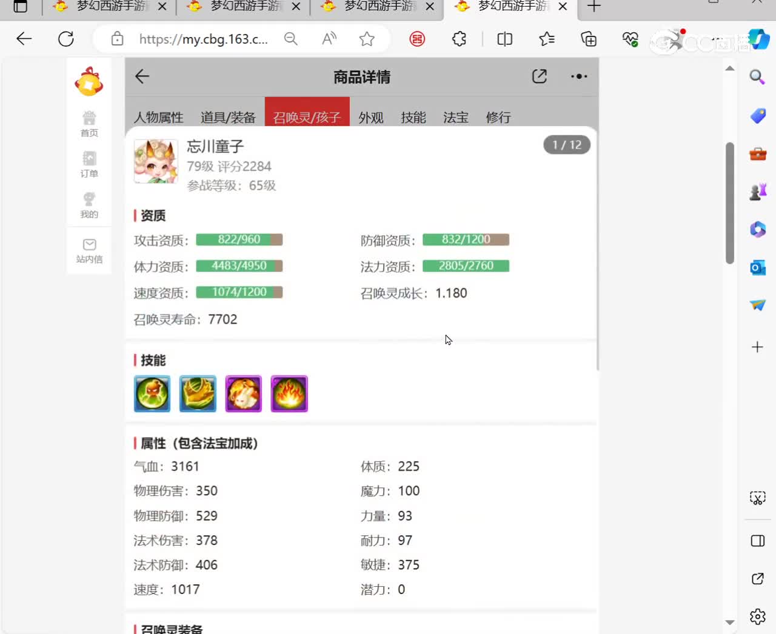Image resolution: width=776 pixels, height=634 pixels.
Task: Open sidebar Settings gear icon
Action: click(x=758, y=617)
